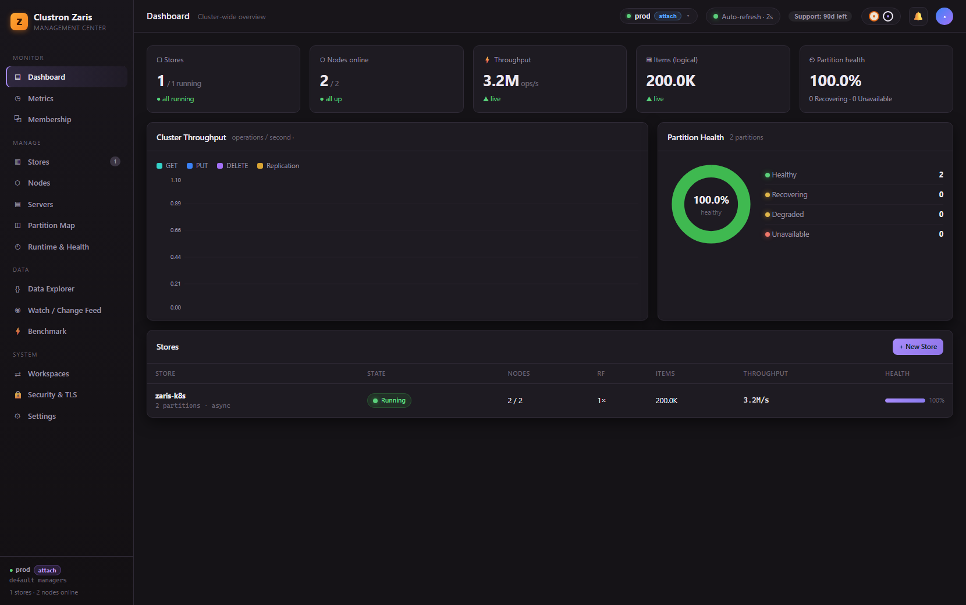Click the Stores count badge in sidebar
The width and height of the screenshot is (966, 605).
click(115, 162)
